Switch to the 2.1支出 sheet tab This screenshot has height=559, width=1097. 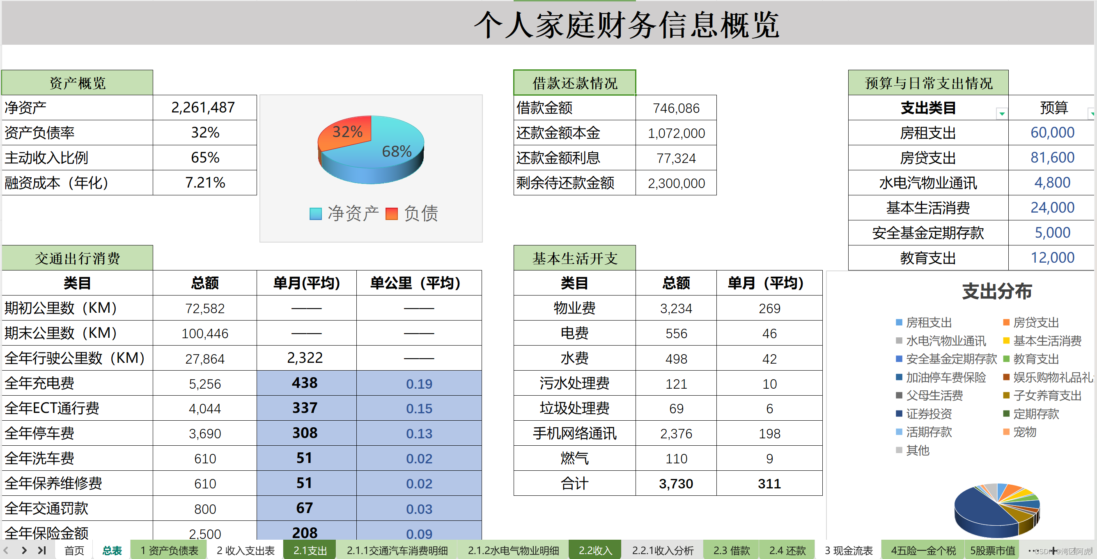310,550
